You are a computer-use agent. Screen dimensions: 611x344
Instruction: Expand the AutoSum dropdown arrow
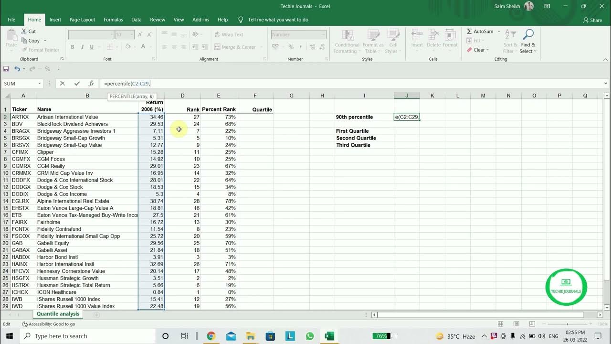pos(499,32)
